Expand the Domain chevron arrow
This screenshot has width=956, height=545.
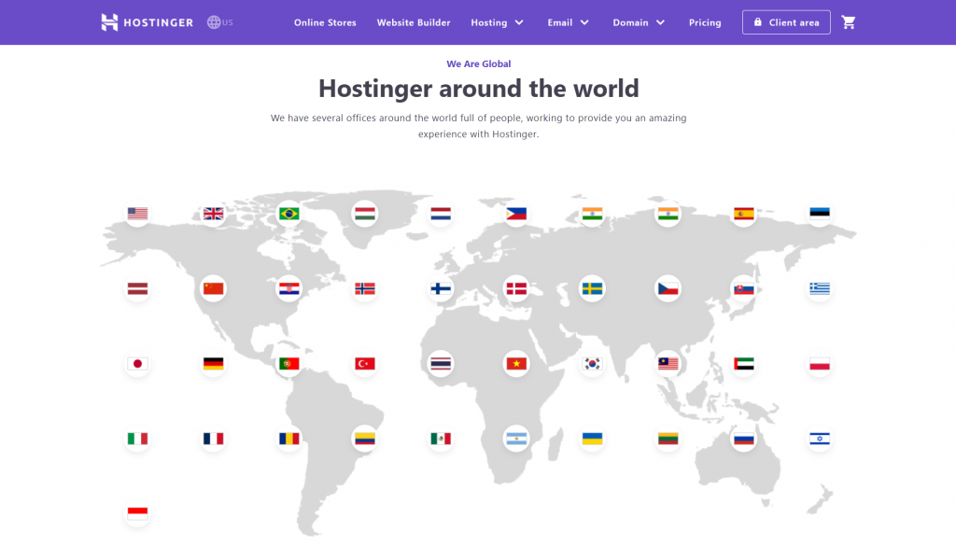click(660, 22)
